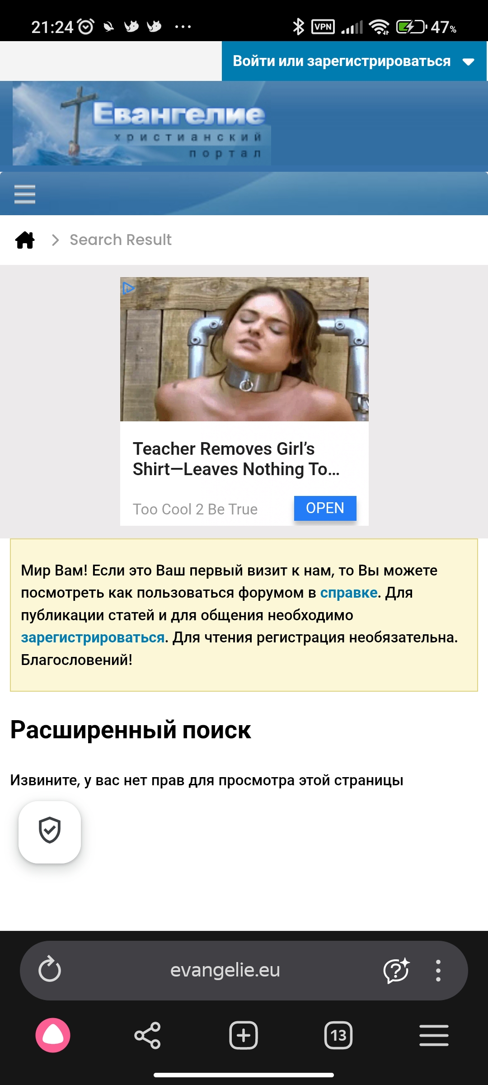488x1085 pixels.
Task: Select the Search Result breadcrumb item
Action: 121,240
